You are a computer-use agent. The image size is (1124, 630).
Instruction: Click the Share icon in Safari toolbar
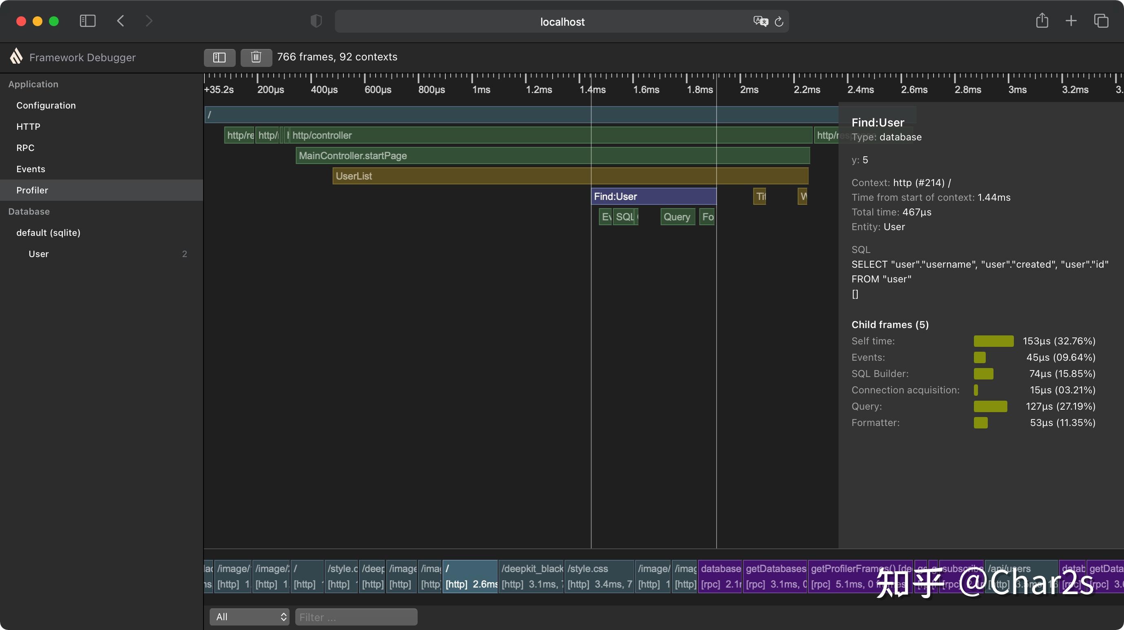[x=1042, y=21]
